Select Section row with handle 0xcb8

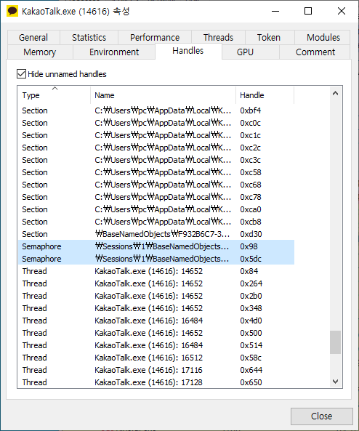(x=156, y=222)
